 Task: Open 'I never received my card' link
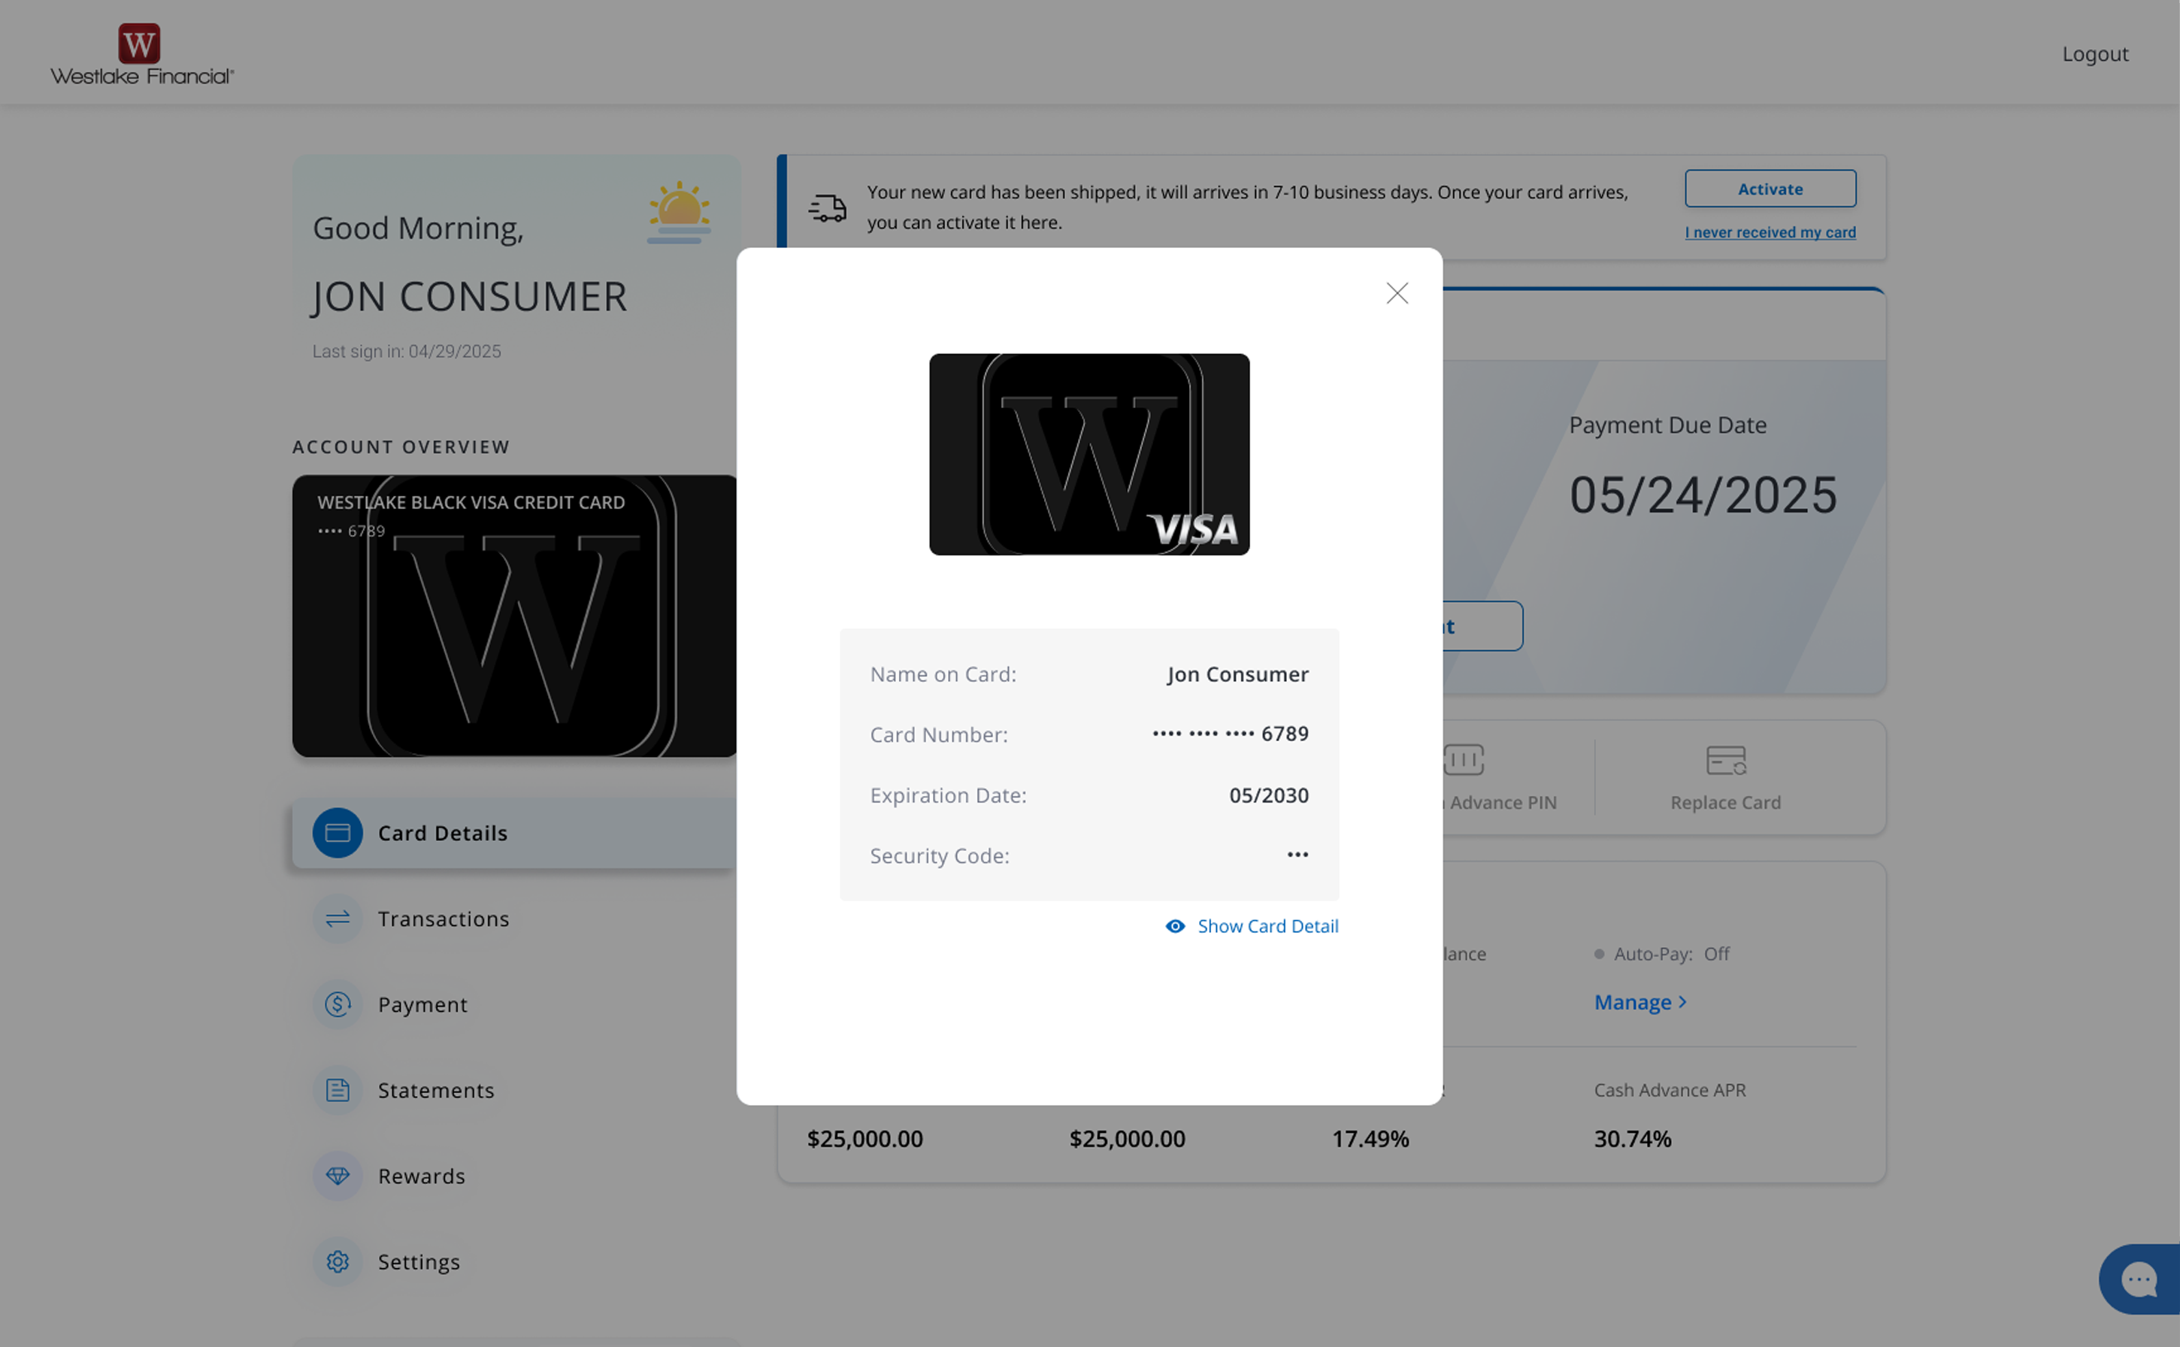click(1770, 232)
